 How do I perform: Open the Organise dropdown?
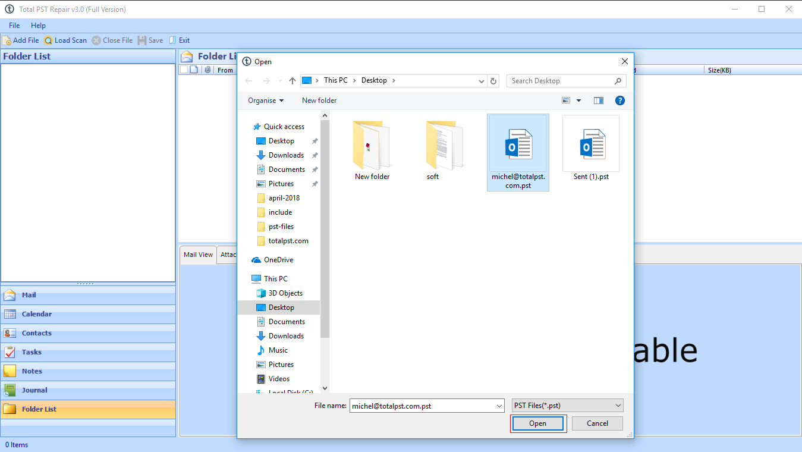(x=266, y=101)
